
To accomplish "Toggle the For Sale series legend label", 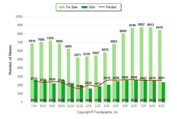I will (71, 7).
